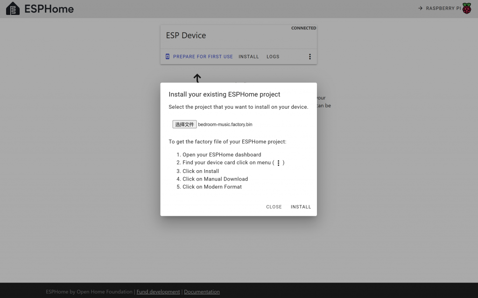Click the ESP Device card title
478x298 pixels.
(x=186, y=35)
